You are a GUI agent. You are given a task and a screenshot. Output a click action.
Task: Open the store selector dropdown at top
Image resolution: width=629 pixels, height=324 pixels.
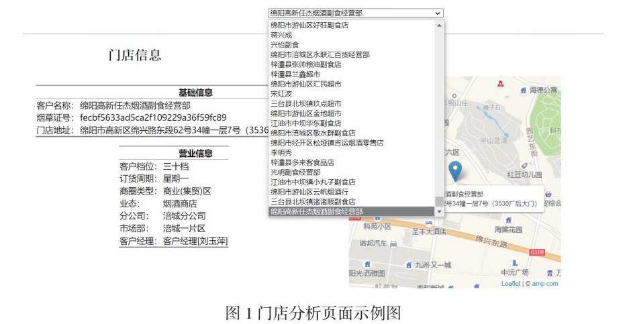[356, 13]
